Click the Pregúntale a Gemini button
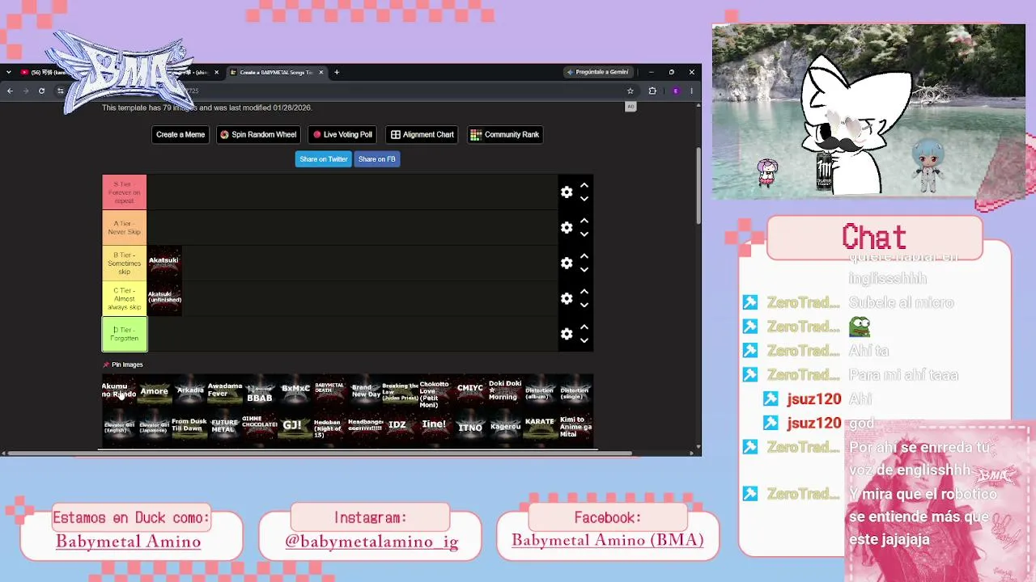The width and height of the screenshot is (1036, 582). click(x=598, y=72)
